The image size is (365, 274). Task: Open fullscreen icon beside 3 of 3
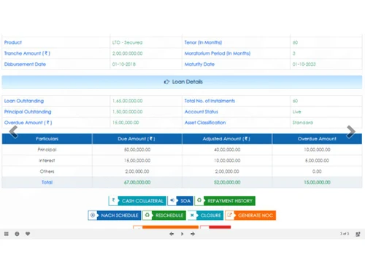(x=358, y=234)
